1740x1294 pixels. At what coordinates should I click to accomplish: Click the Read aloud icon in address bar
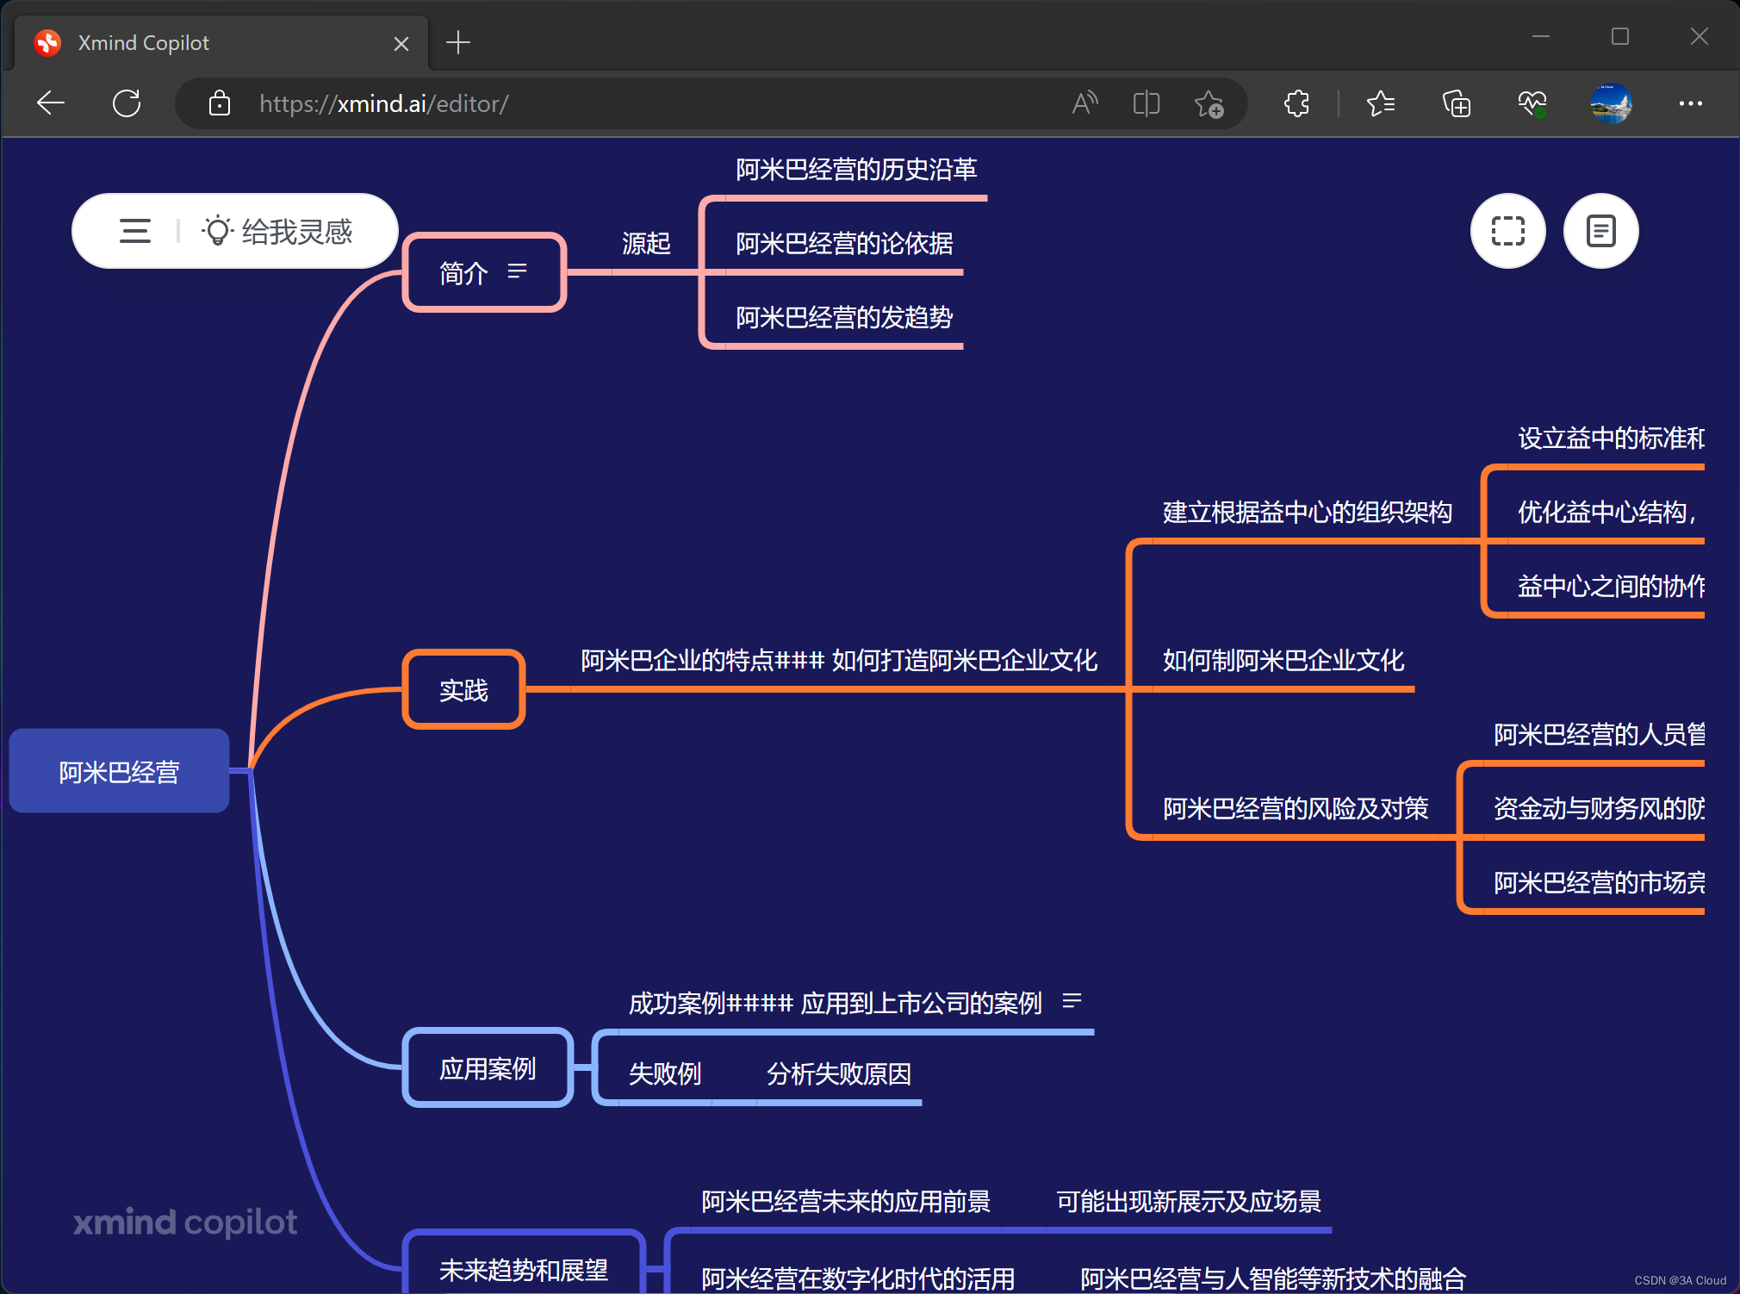tap(1084, 103)
